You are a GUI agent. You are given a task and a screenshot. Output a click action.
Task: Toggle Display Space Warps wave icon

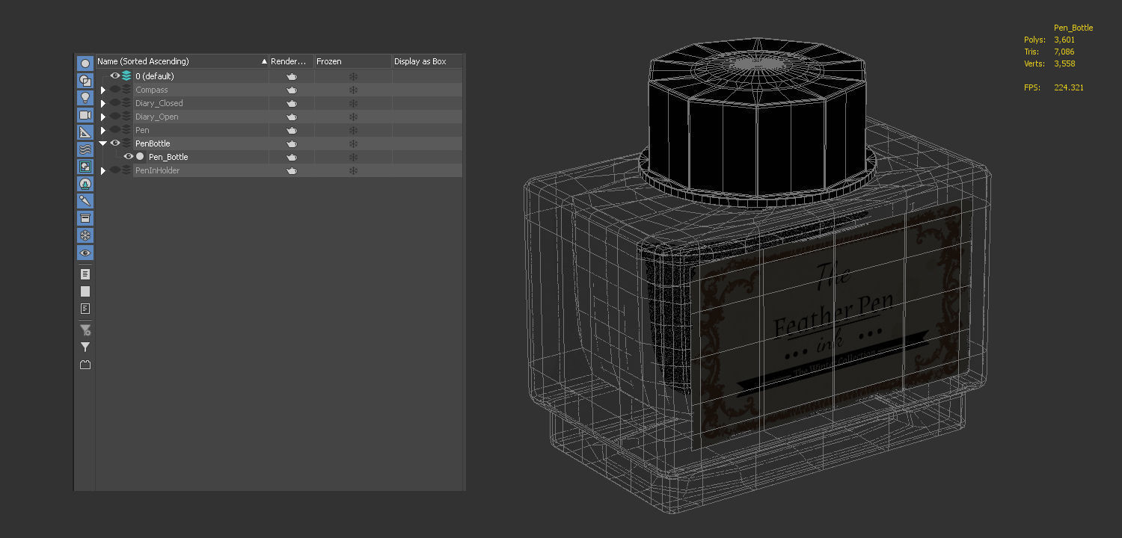click(x=85, y=149)
